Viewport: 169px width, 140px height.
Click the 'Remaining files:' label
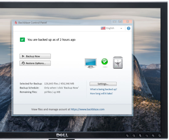click(x=28, y=92)
